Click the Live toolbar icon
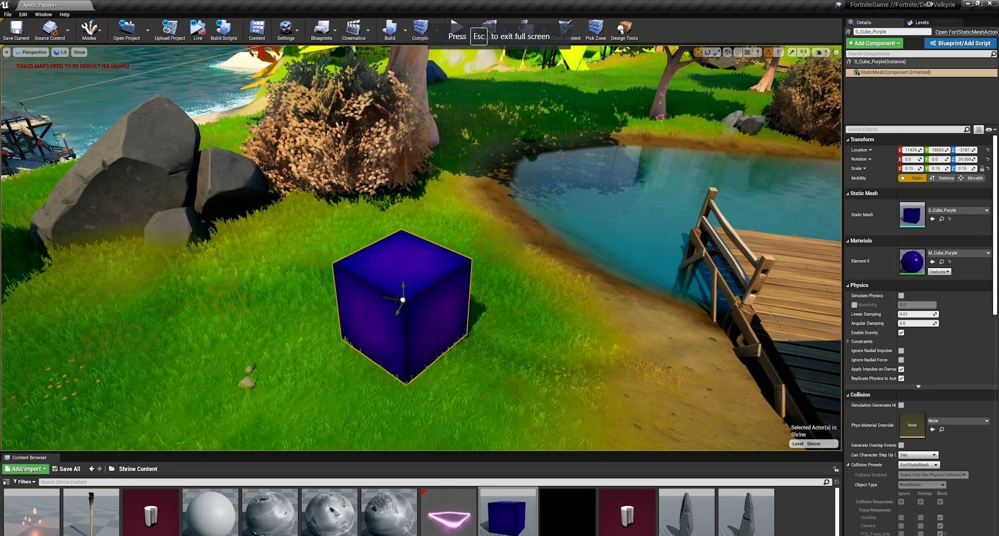The image size is (999, 536). pyautogui.click(x=198, y=30)
